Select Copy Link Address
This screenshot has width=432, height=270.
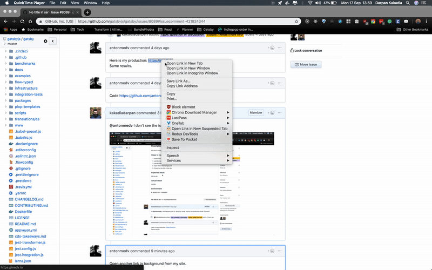(197, 86)
